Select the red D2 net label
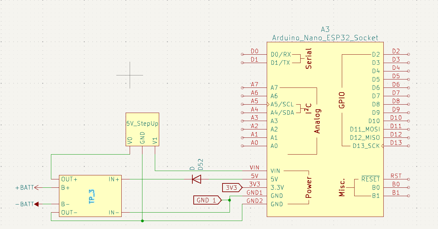 tap(396, 51)
